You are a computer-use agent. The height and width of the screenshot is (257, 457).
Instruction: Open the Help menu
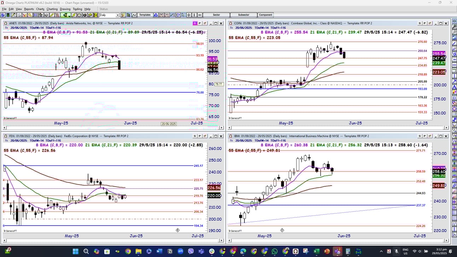pos(87,9)
